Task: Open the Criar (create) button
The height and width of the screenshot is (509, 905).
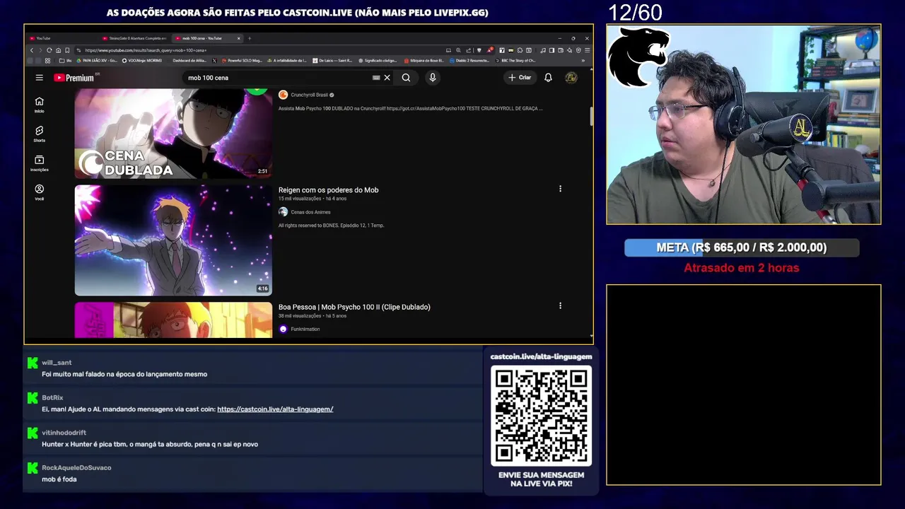Action: tap(520, 78)
